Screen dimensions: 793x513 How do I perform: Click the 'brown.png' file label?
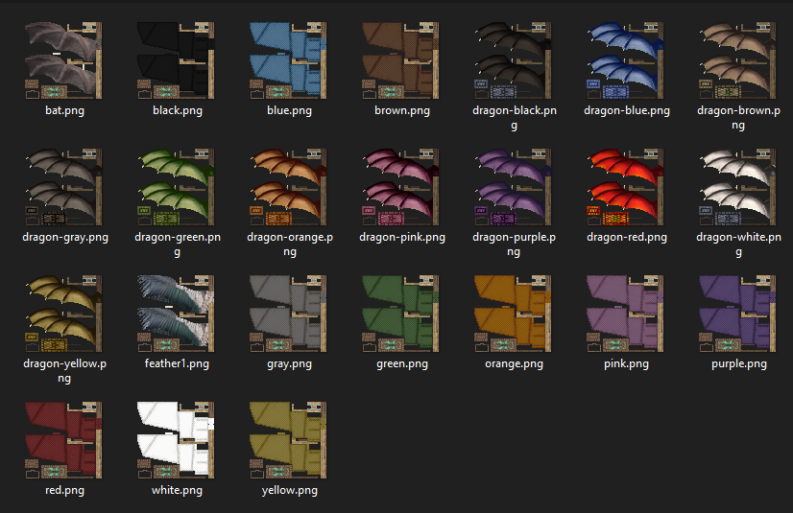point(402,110)
